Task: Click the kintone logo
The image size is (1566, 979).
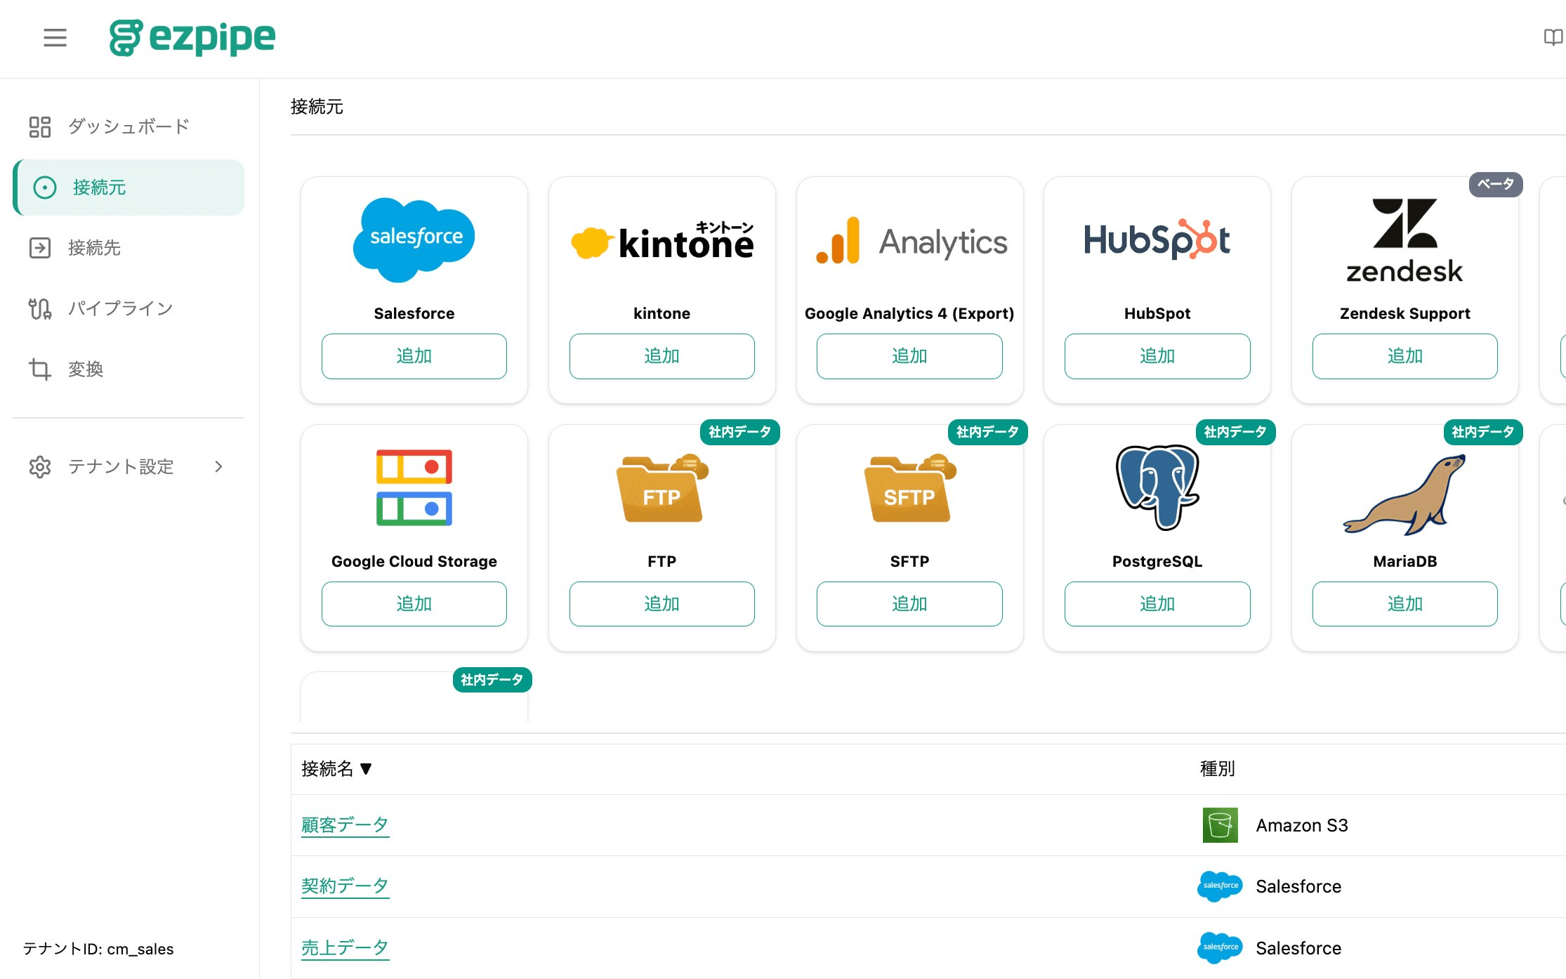Action: tap(662, 241)
